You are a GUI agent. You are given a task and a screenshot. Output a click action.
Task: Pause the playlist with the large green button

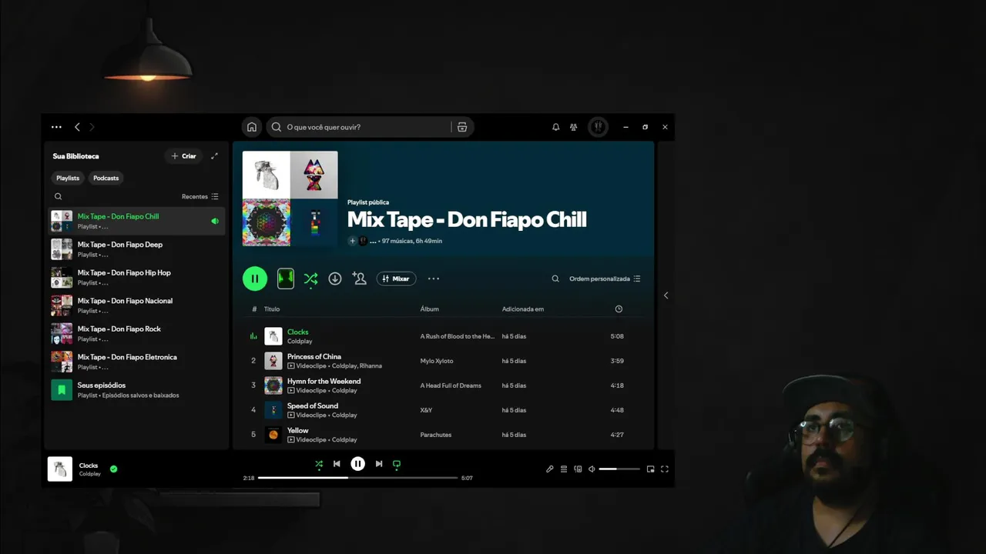(255, 279)
